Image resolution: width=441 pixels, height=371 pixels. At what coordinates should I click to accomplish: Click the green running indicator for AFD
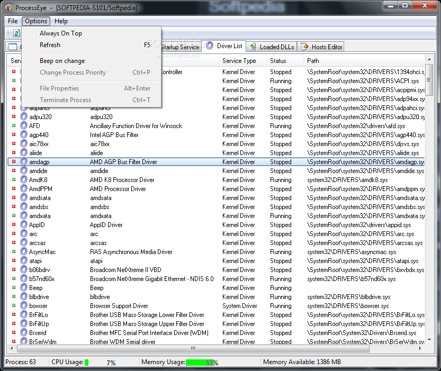[14, 125]
